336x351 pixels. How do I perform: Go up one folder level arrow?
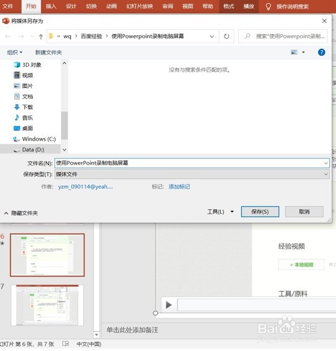41,37
